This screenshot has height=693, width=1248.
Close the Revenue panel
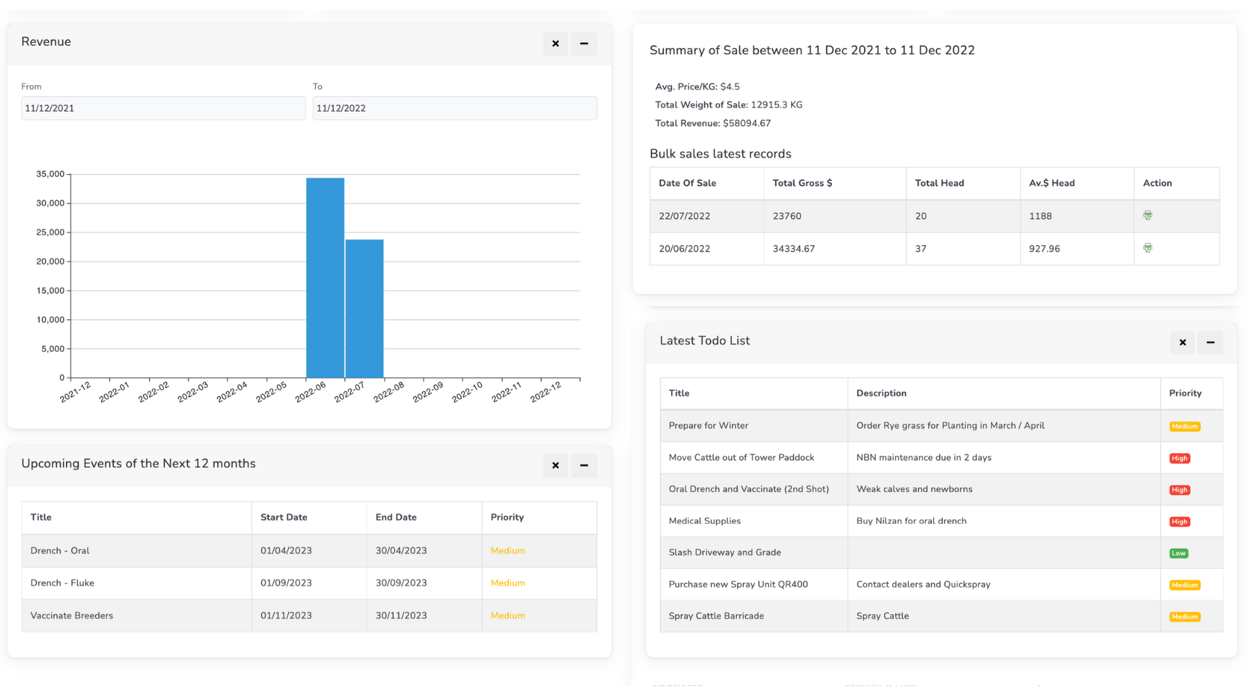click(555, 44)
